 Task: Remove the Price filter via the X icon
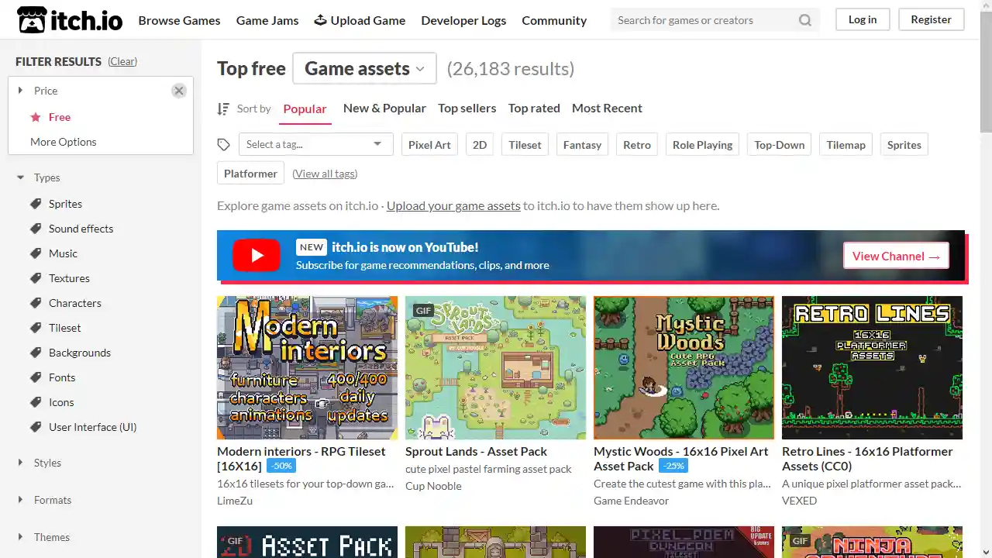pyautogui.click(x=178, y=91)
